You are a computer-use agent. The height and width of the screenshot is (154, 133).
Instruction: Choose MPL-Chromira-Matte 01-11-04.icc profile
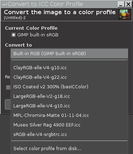69,115
